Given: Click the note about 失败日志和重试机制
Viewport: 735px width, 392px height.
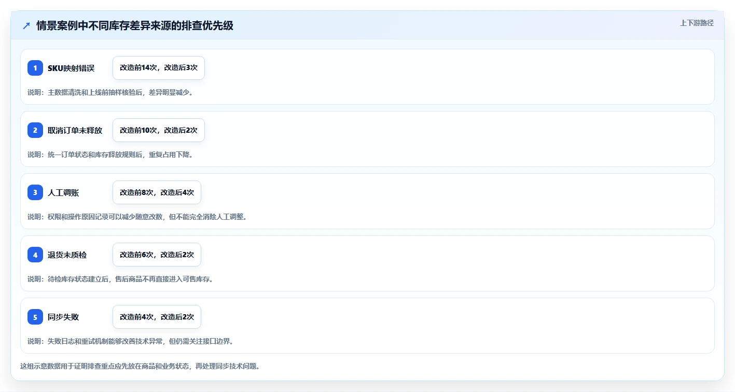Looking at the screenshot, I should [131, 341].
